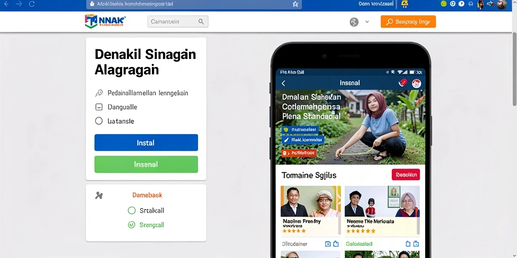Image resolution: width=517 pixels, height=258 pixels.
Task: Click the green circle extension icon
Action: coord(444,4)
